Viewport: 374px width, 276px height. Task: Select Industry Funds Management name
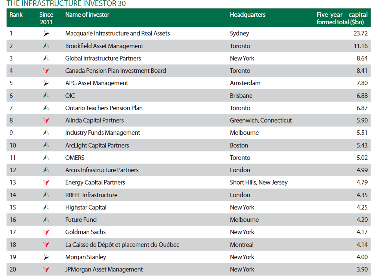[x=103, y=133]
